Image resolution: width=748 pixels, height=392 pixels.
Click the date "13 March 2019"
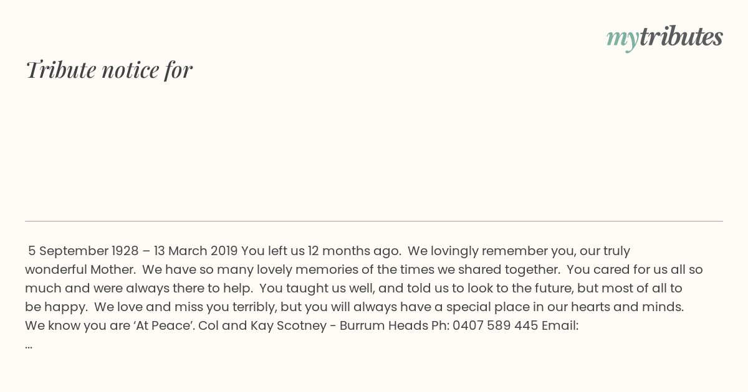click(x=196, y=251)
